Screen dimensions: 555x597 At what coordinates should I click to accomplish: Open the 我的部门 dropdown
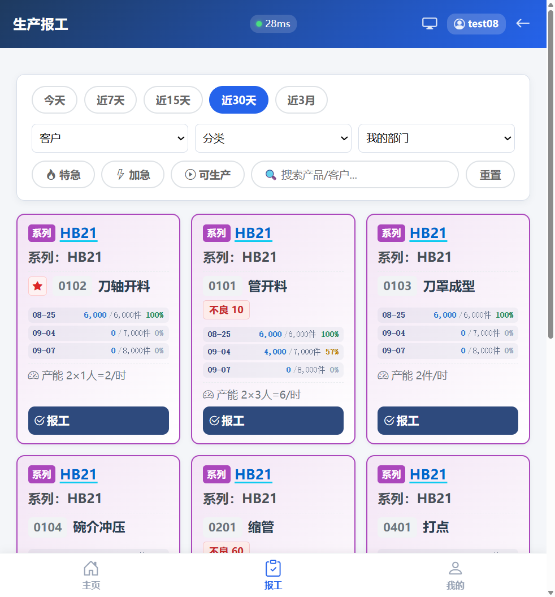pyautogui.click(x=436, y=138)
